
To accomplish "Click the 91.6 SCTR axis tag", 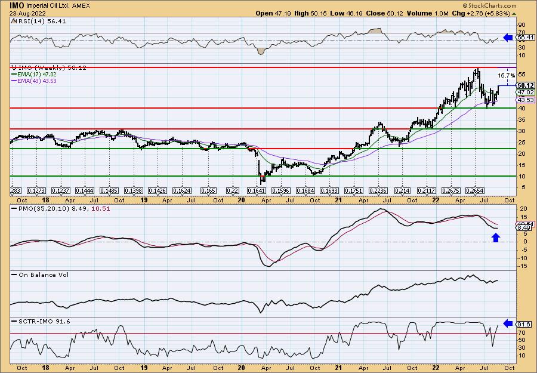I will point(524,324).
